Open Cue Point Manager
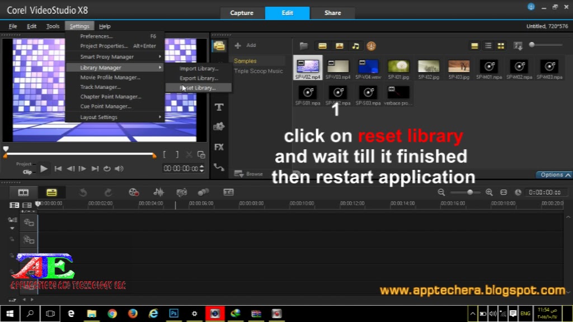 115,106
